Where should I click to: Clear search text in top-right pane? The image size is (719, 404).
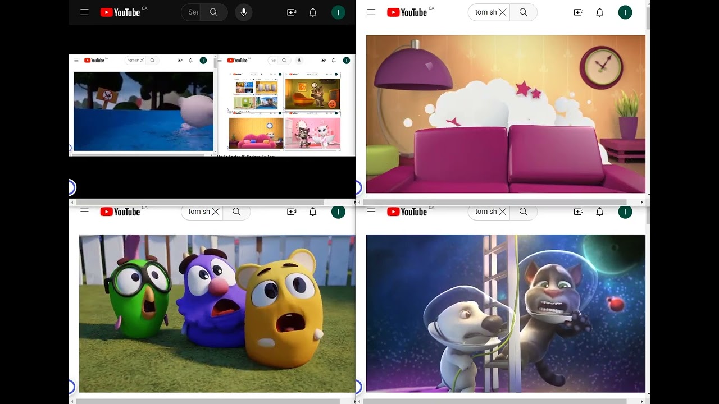(x=503, y=12)
